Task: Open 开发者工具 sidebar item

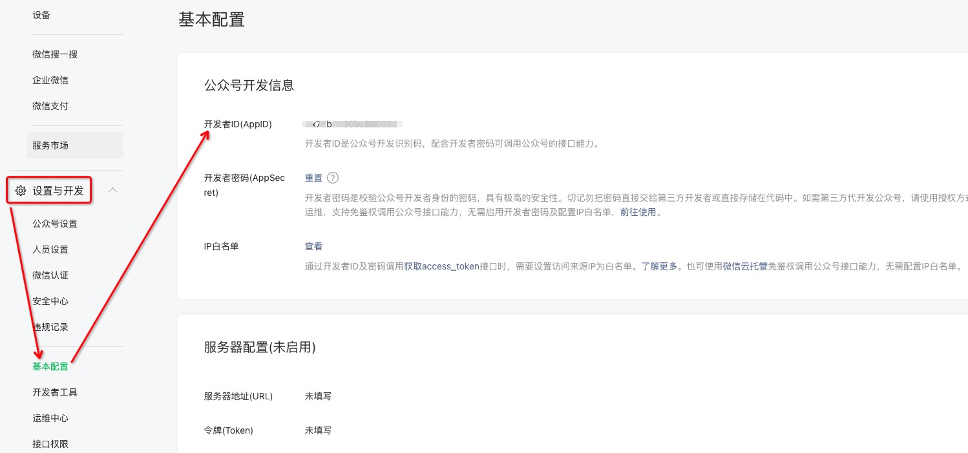Action: point(55,392)
